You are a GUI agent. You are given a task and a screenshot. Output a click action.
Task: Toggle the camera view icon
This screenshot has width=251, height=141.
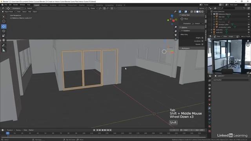[176, 35]
